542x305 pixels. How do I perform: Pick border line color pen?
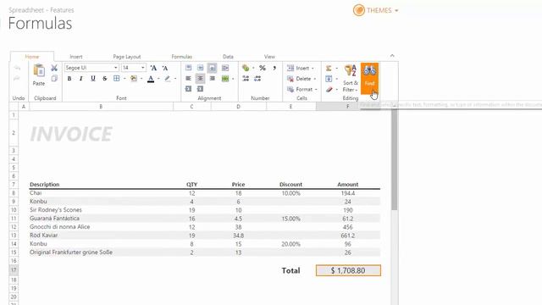click(168, 79)
